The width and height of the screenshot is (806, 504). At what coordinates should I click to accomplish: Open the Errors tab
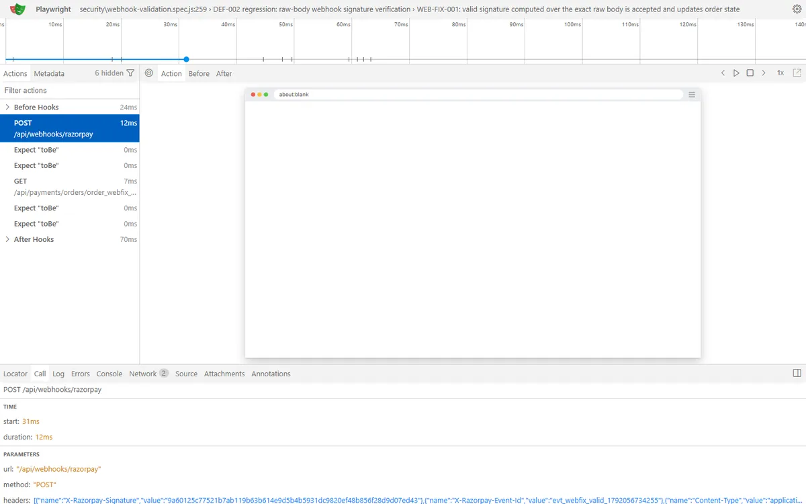tap(81, 374)
